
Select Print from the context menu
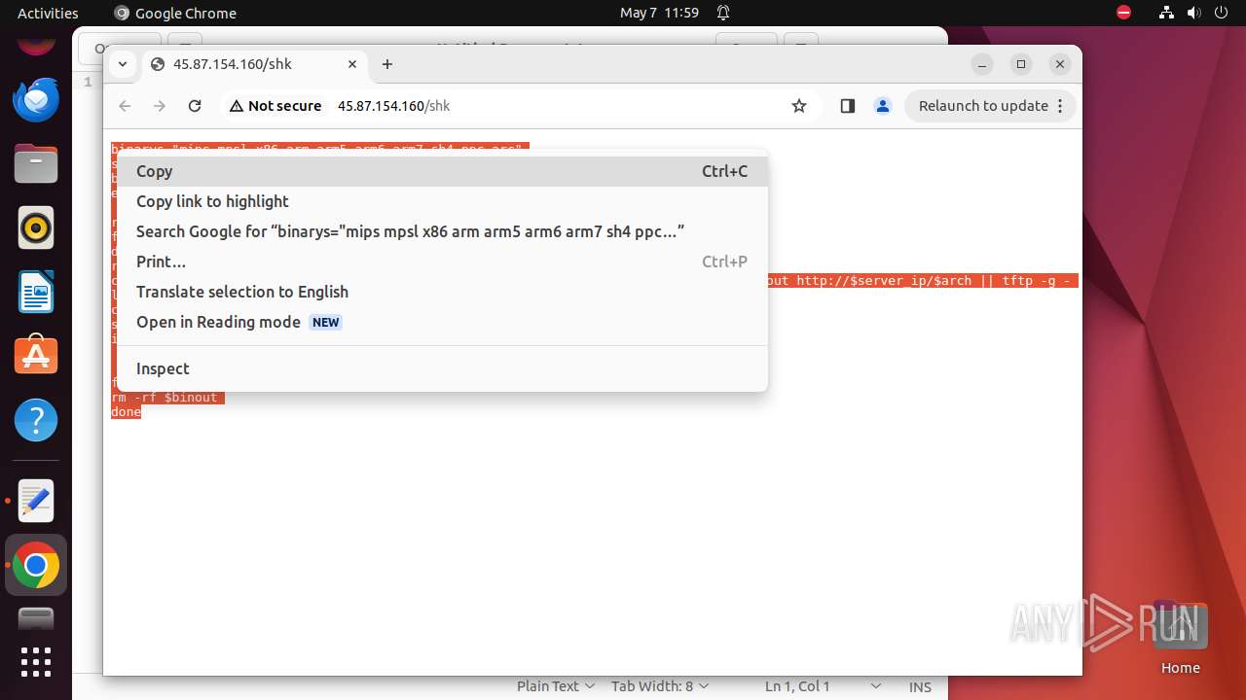[x=441, y=262]
